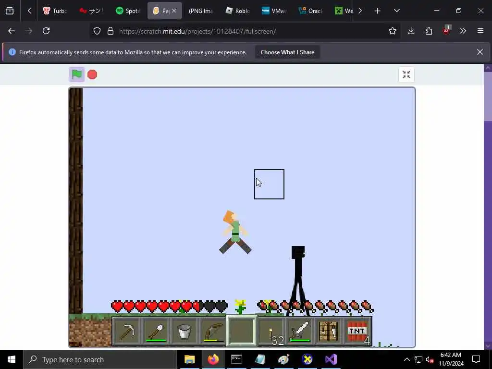
Task: Select the bow in the hotbar
Action: [x=213, y=331]
